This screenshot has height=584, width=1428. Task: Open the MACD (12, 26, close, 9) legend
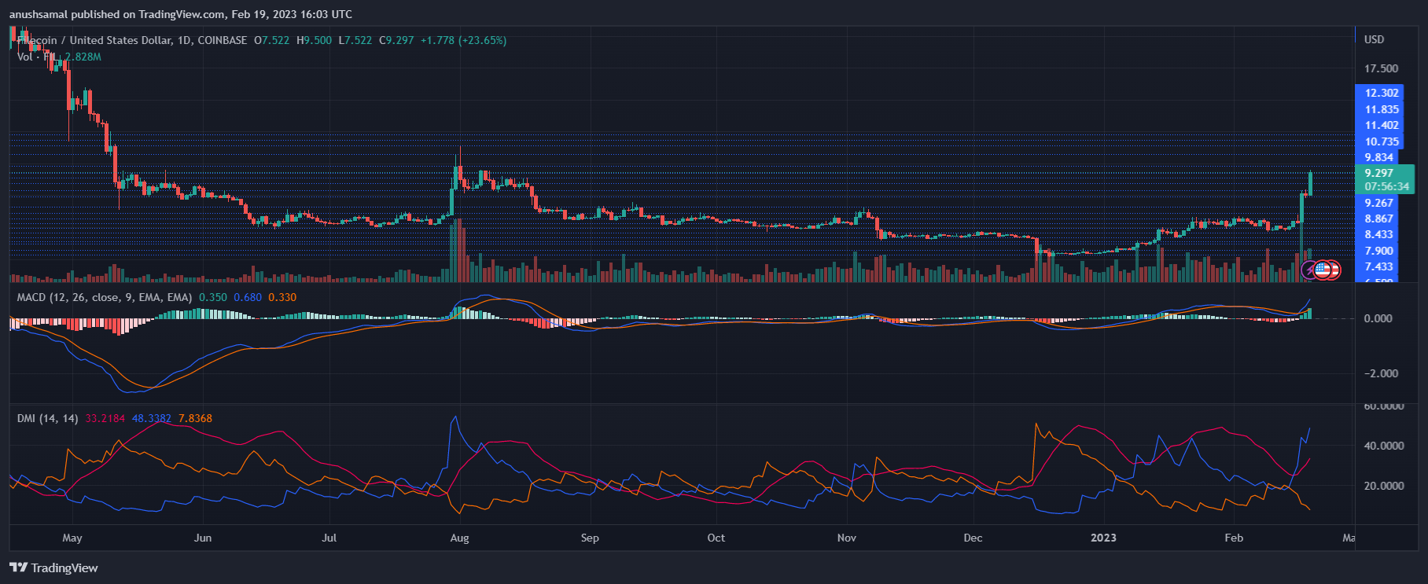(x=104, y=297)
